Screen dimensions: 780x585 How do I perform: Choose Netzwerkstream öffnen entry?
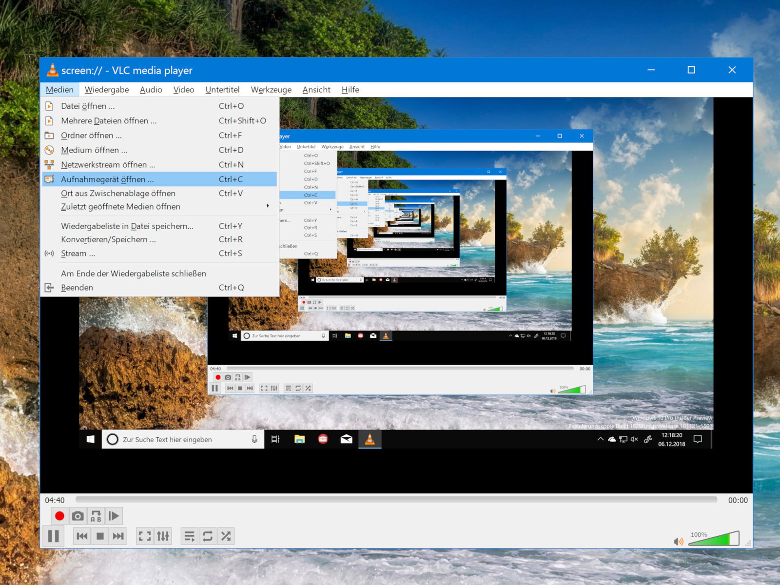coord(160,164)
